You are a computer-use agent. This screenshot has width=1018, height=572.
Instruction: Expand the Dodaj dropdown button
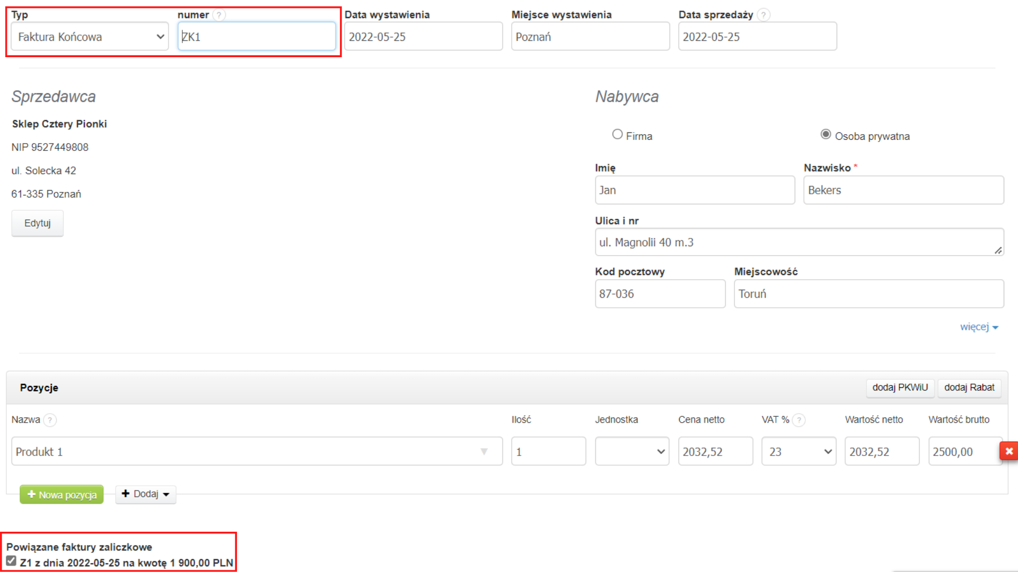pyautogui.click(x=146, y=494)
